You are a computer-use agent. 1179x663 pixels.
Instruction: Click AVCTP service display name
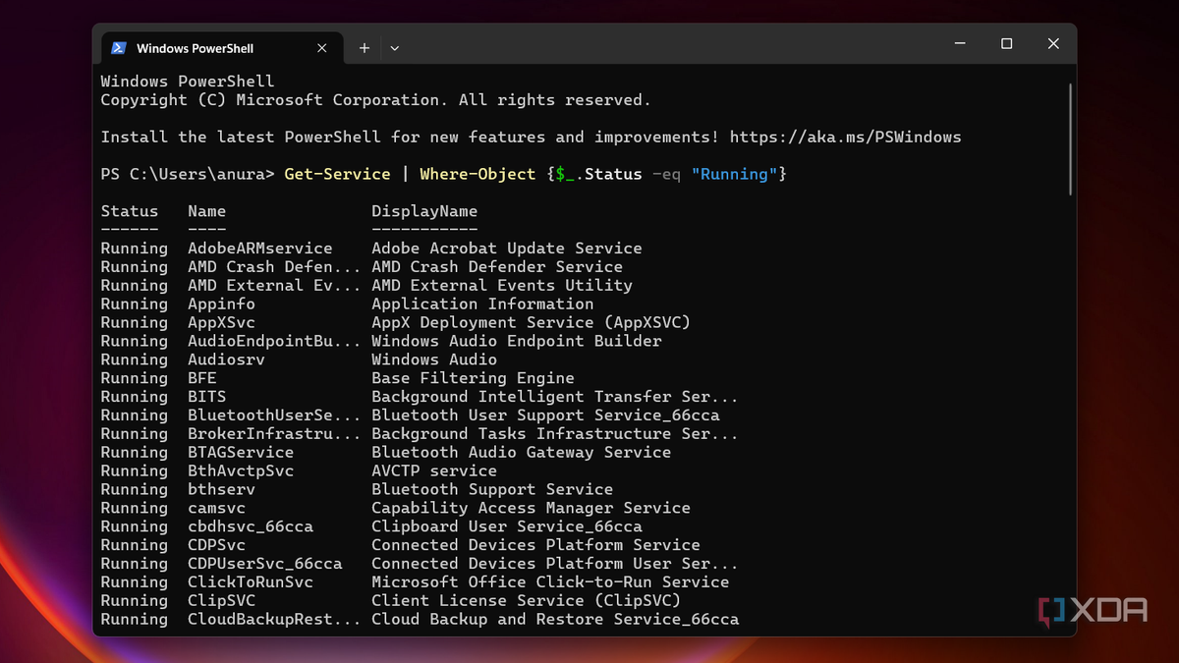point(434,470)
